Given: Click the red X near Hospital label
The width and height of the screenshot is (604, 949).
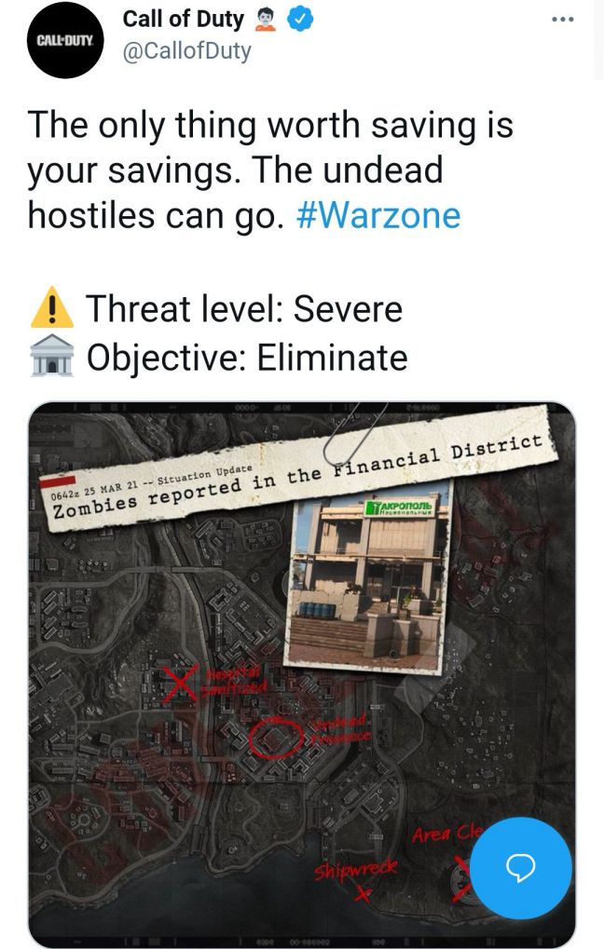Looking at the screenshot, I should coord(180,684).
